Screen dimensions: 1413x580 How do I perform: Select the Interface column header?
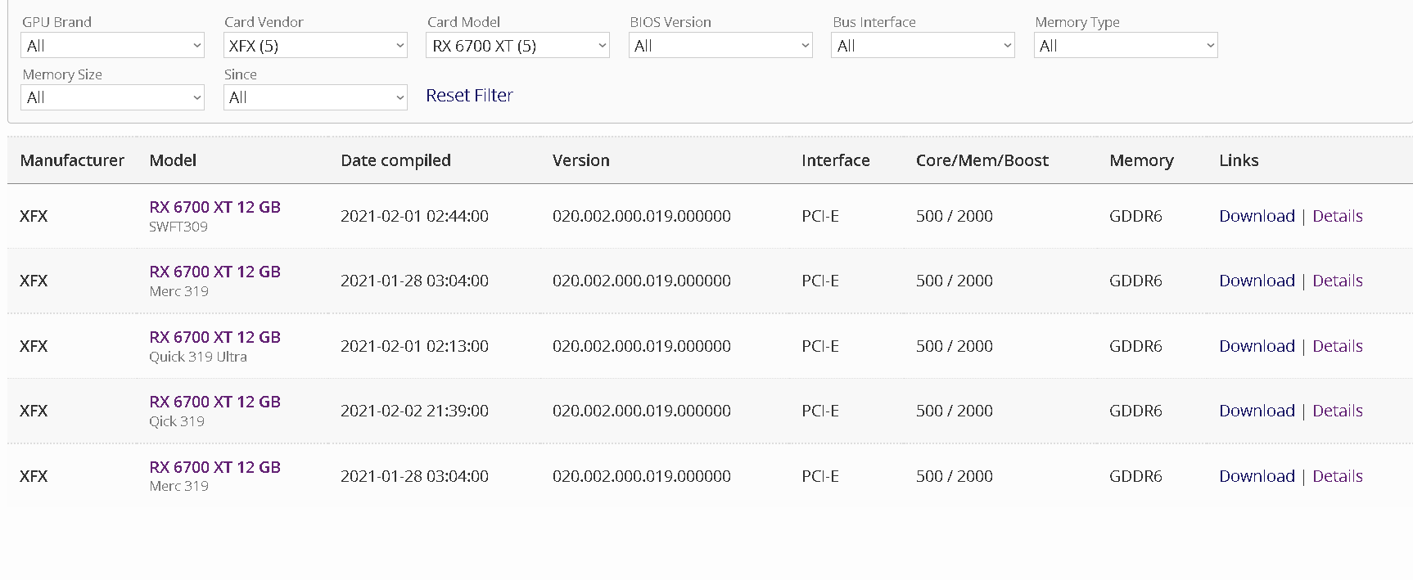coord(836,160)
